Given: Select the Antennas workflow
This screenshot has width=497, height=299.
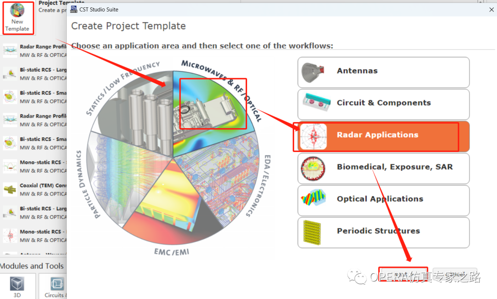Looking at the screenshot, I should point(383,73).
